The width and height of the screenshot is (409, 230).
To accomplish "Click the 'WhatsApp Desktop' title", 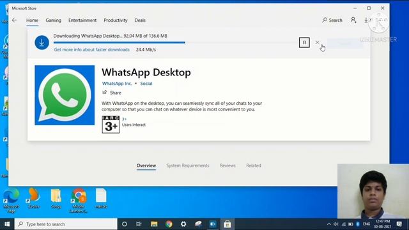I will click(146, 72).
